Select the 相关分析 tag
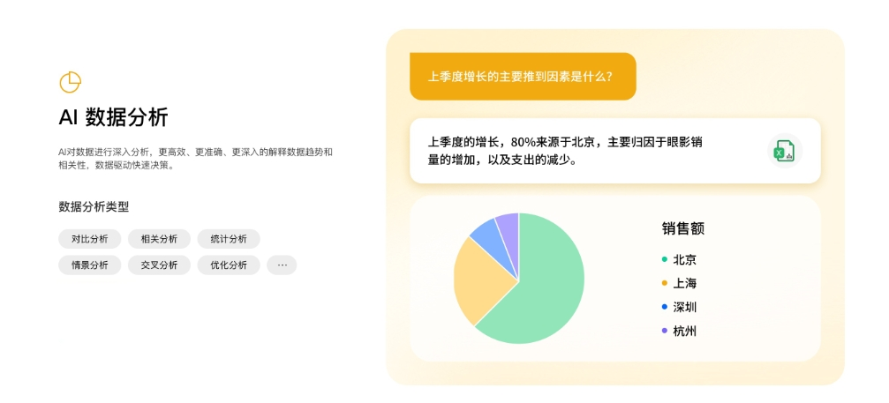The width and height of the screenshot is (889, 403). click(x=159, y=239)
